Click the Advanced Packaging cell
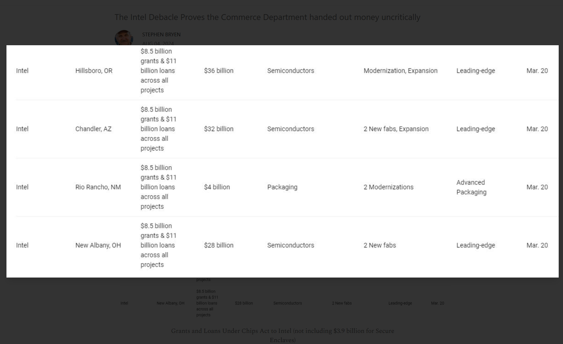 (x=471, y=187)
